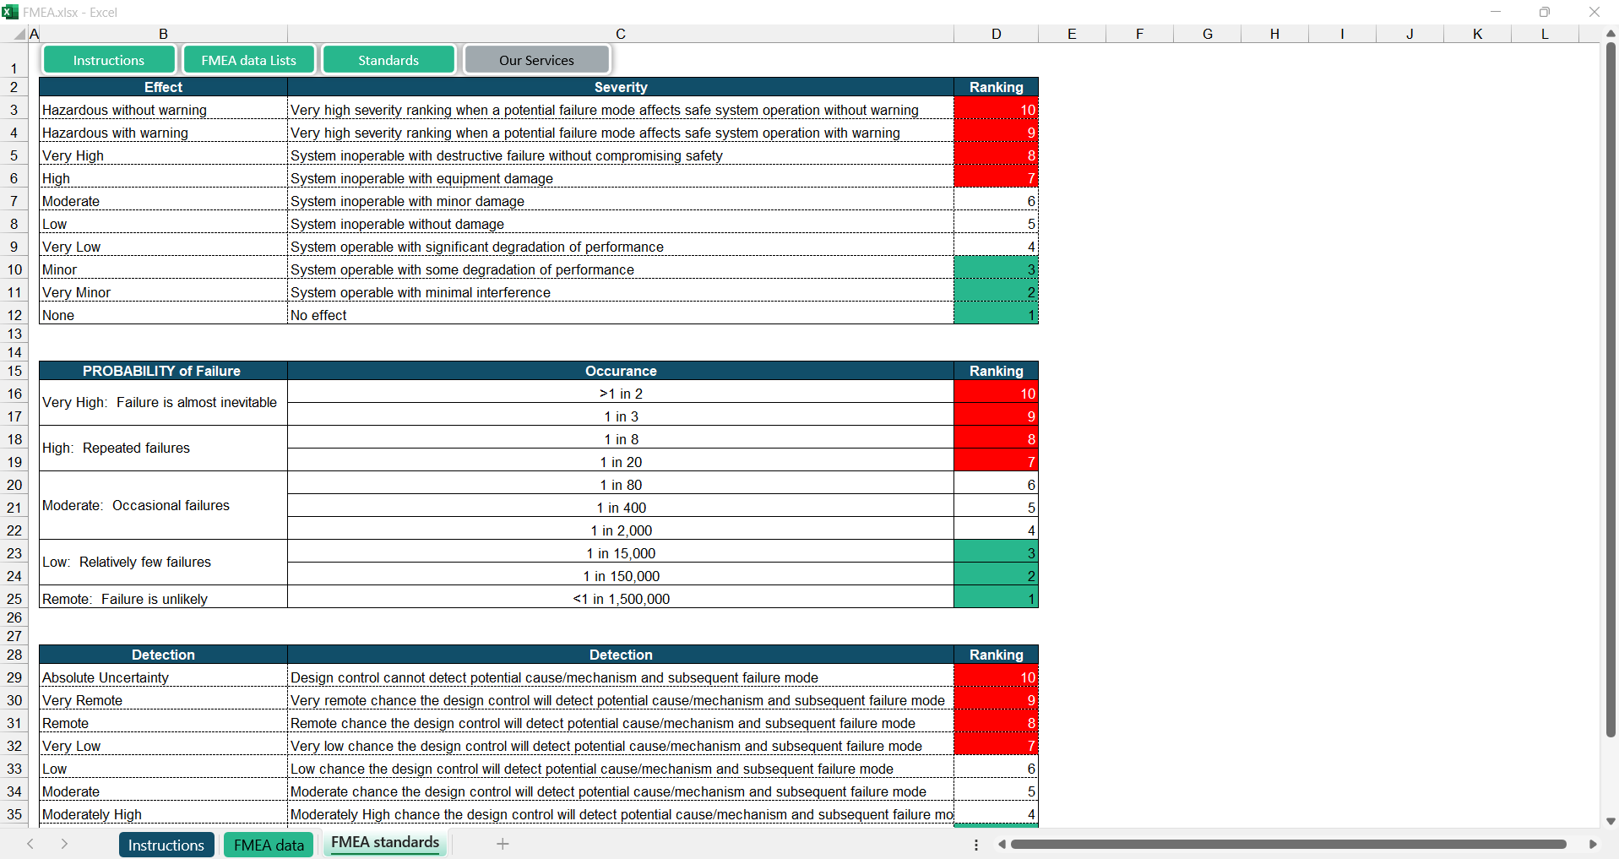Click the Excel application icon in title bar
The width and height of the screenshot is (1619, 859).
pyautogui.click(x=10, y=12)
